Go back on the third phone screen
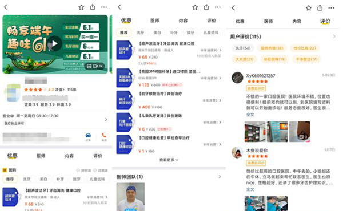The image size is (343, 211). tap(233, 8)
